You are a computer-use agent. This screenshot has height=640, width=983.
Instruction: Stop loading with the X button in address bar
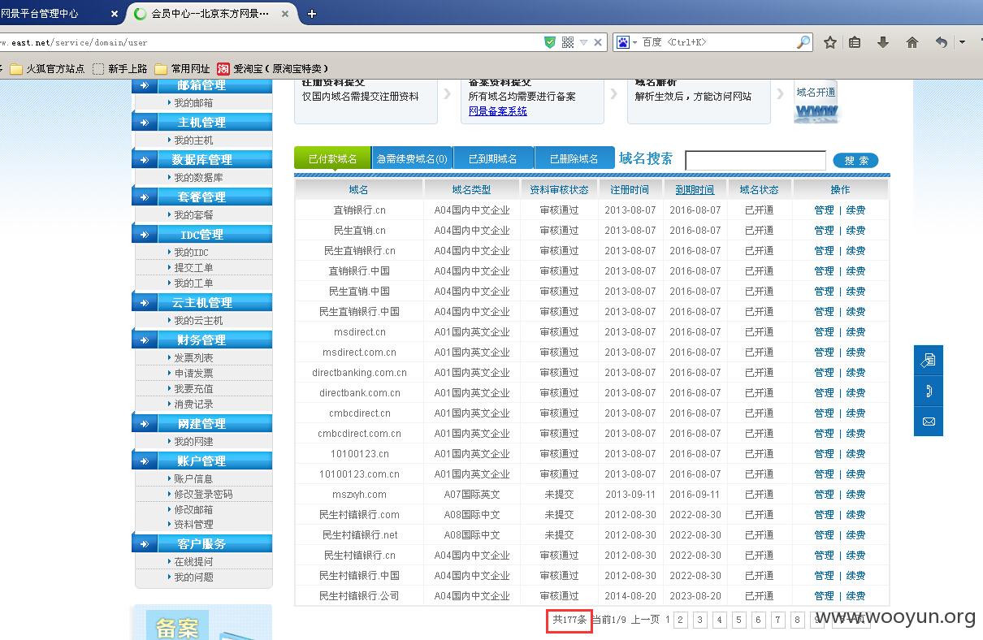(599, 42)
